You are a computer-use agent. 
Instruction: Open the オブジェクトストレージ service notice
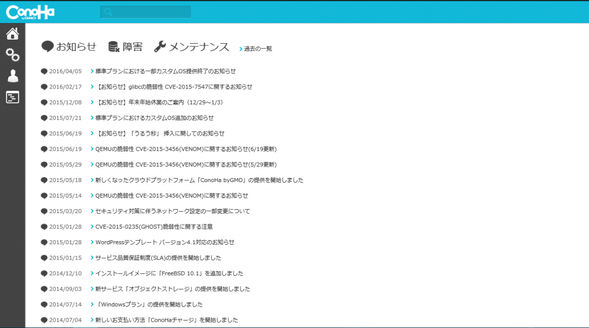click(x=173, y=289)
